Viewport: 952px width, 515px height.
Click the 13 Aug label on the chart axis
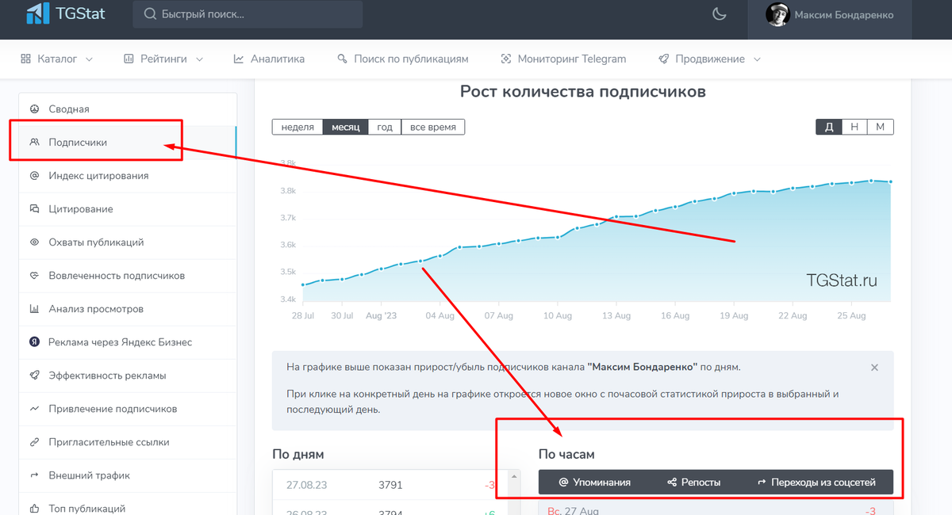616,315
